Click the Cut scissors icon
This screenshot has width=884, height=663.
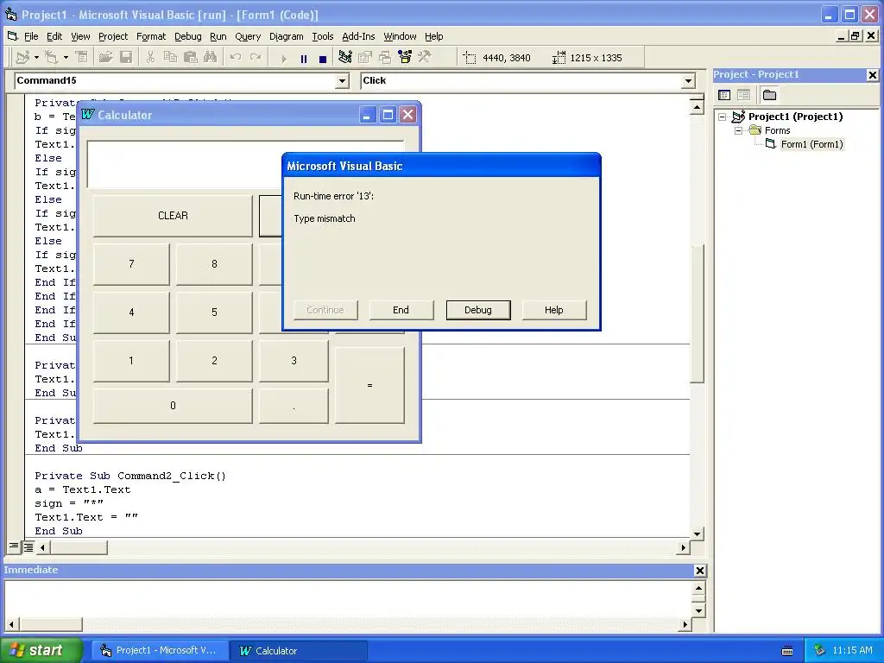point(150,58)
